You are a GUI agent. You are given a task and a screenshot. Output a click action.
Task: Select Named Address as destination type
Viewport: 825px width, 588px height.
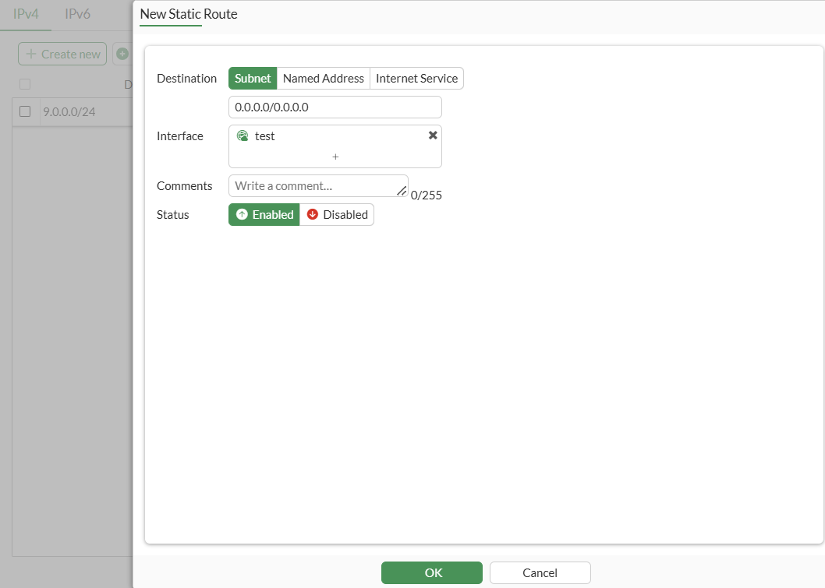coord(324,78)
